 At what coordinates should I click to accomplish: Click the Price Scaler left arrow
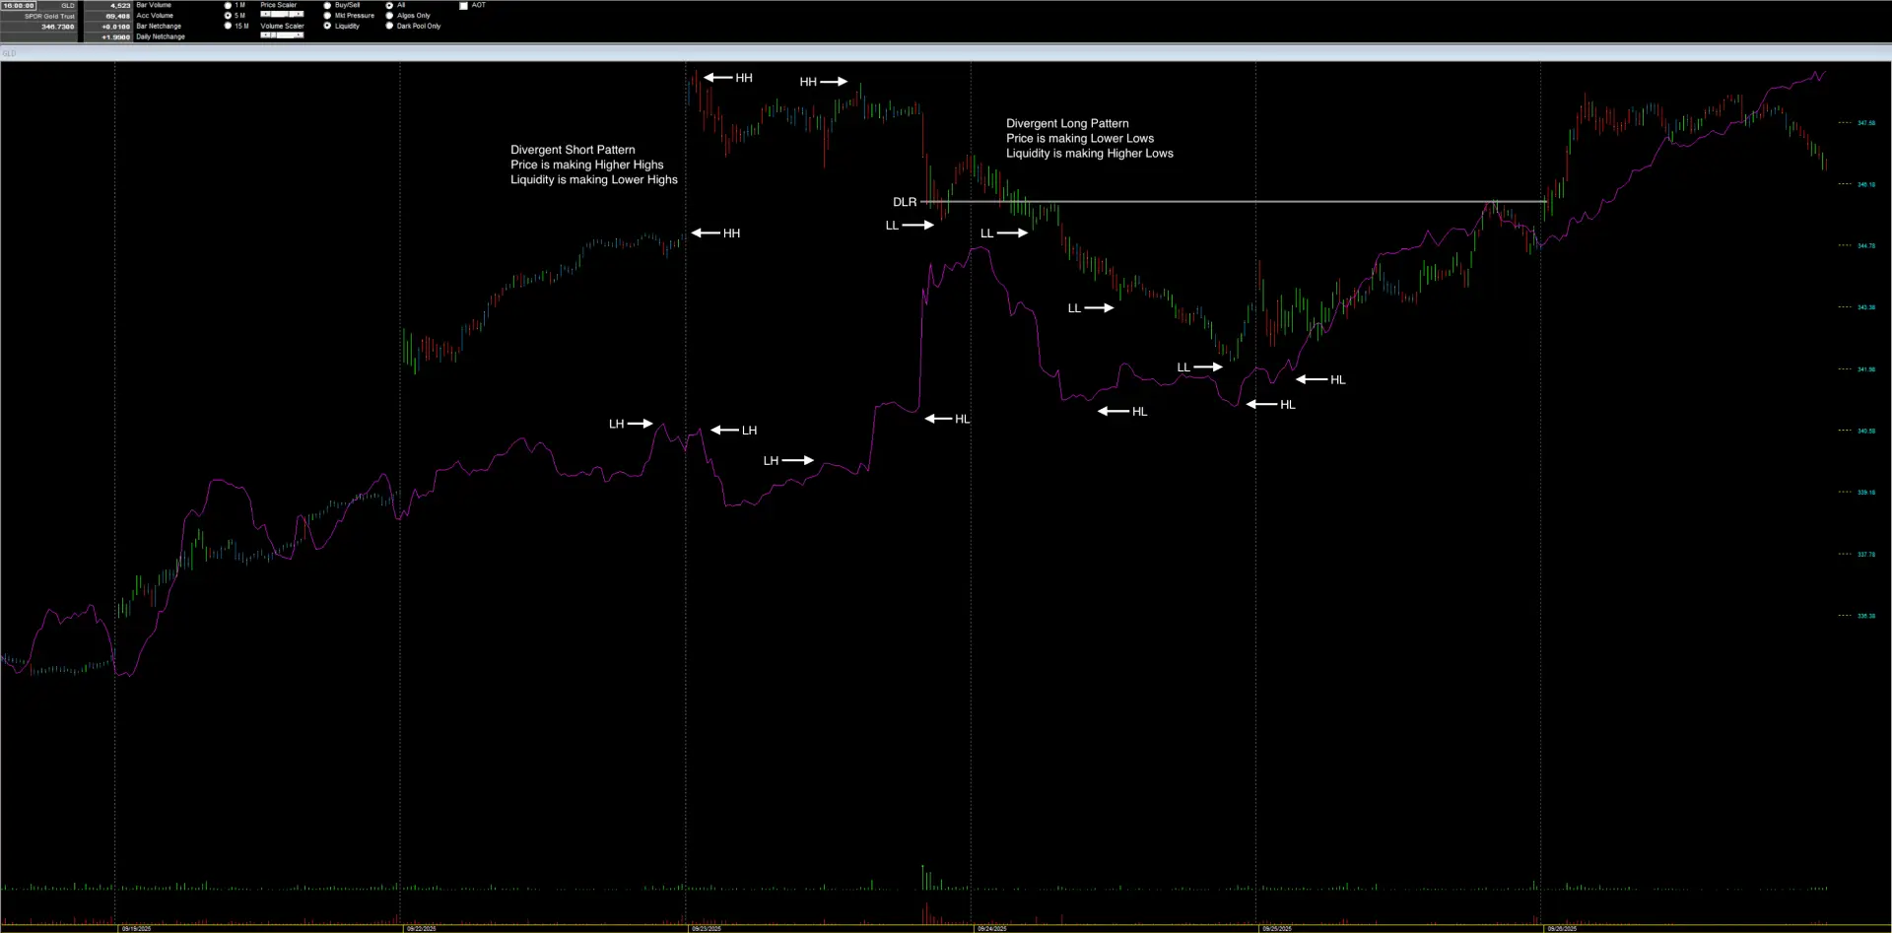coord(264,15)
